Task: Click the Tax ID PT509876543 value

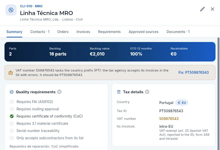Action: click(171, 111)
